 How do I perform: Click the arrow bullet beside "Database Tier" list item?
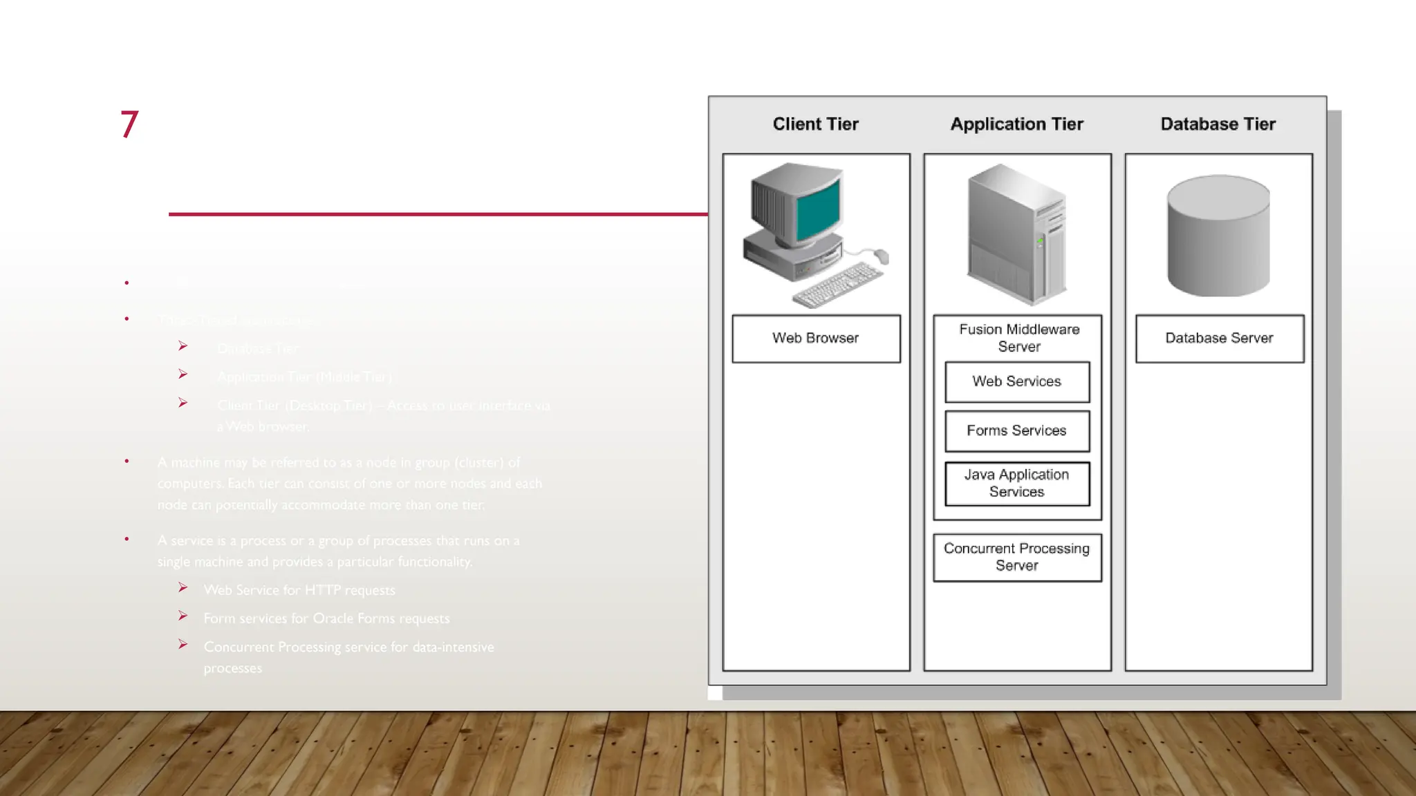click(183, 345)
